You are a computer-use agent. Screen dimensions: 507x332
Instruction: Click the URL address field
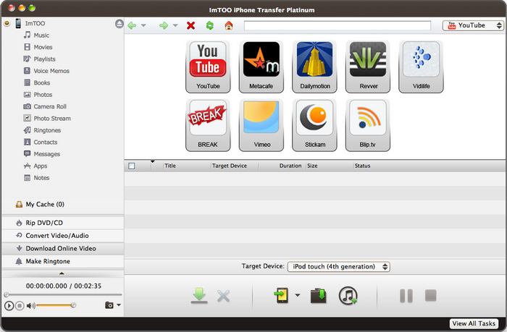tap(338, 25)
